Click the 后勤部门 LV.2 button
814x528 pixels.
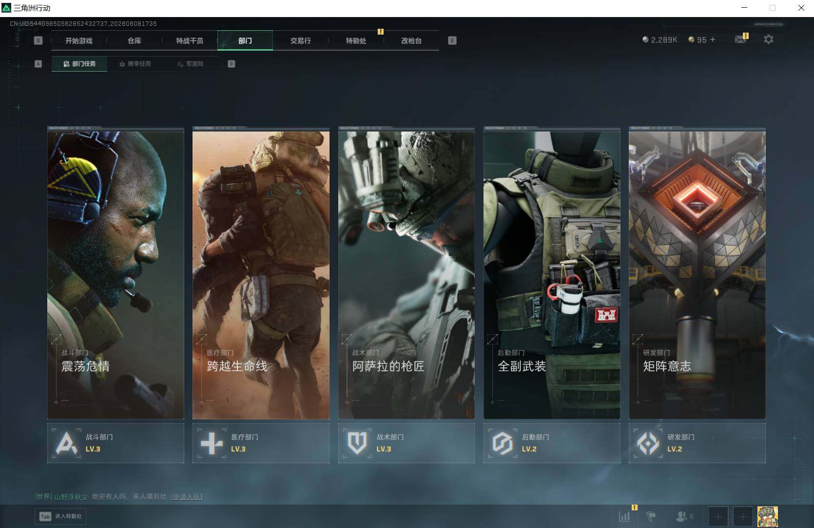click(x=552, y=443)
